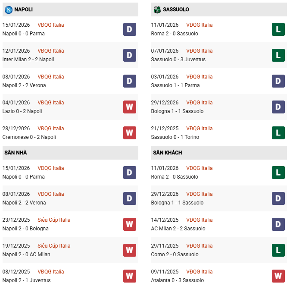The image size is (290, 286).
Task: Click the D badge for Inter Milan 2-2 Napoli
Action: [x=130, y=55]
